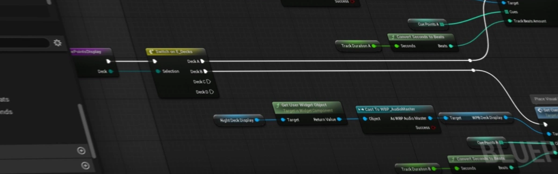Open the settings gear in the left panel
The height and width of the screenshot is (174, 558).
[x=57, y=43]
